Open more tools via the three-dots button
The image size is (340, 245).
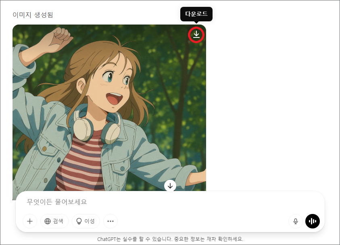[x=111, y=221]
